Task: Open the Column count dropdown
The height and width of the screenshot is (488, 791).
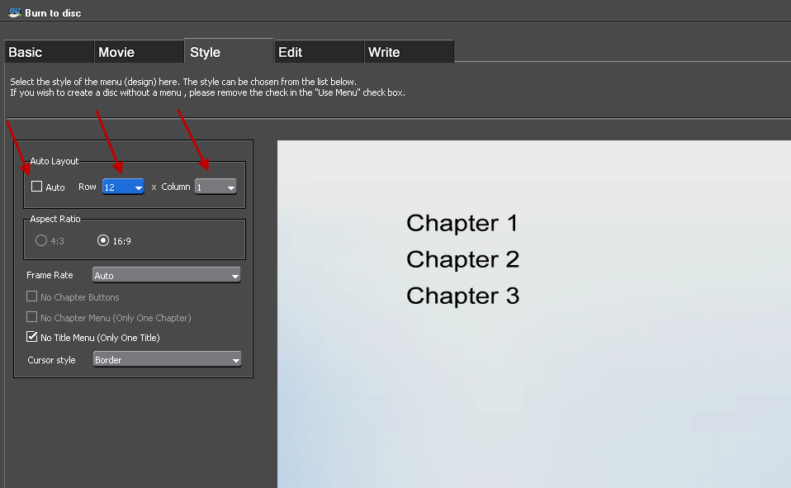Action: 216,187
